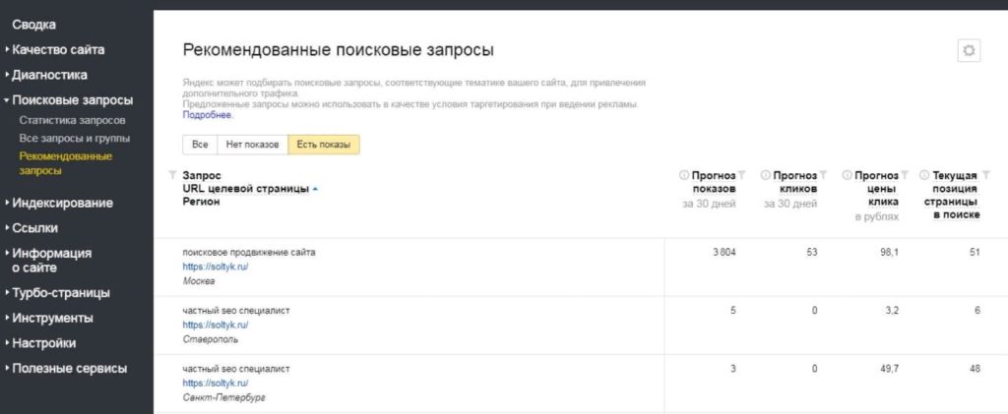
Task: Open Сводка in the sidebar
Action: (x=34, y=25)
